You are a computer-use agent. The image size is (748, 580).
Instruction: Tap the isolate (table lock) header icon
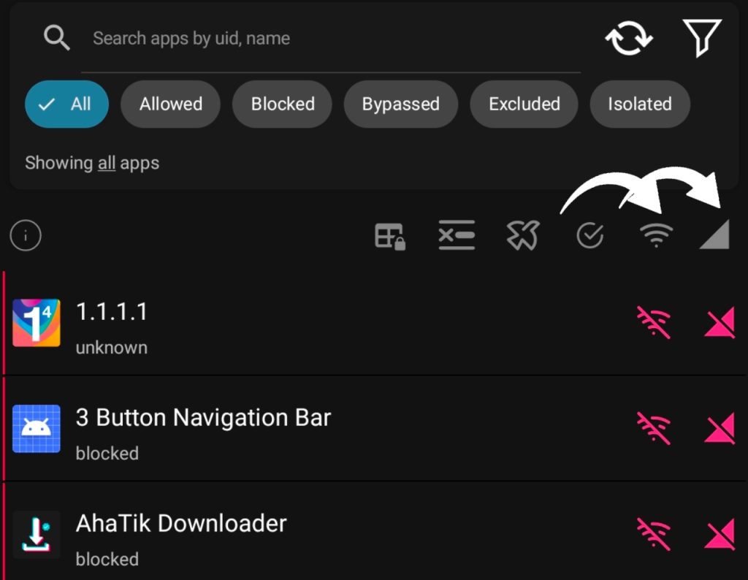click(x=390, y=236)
